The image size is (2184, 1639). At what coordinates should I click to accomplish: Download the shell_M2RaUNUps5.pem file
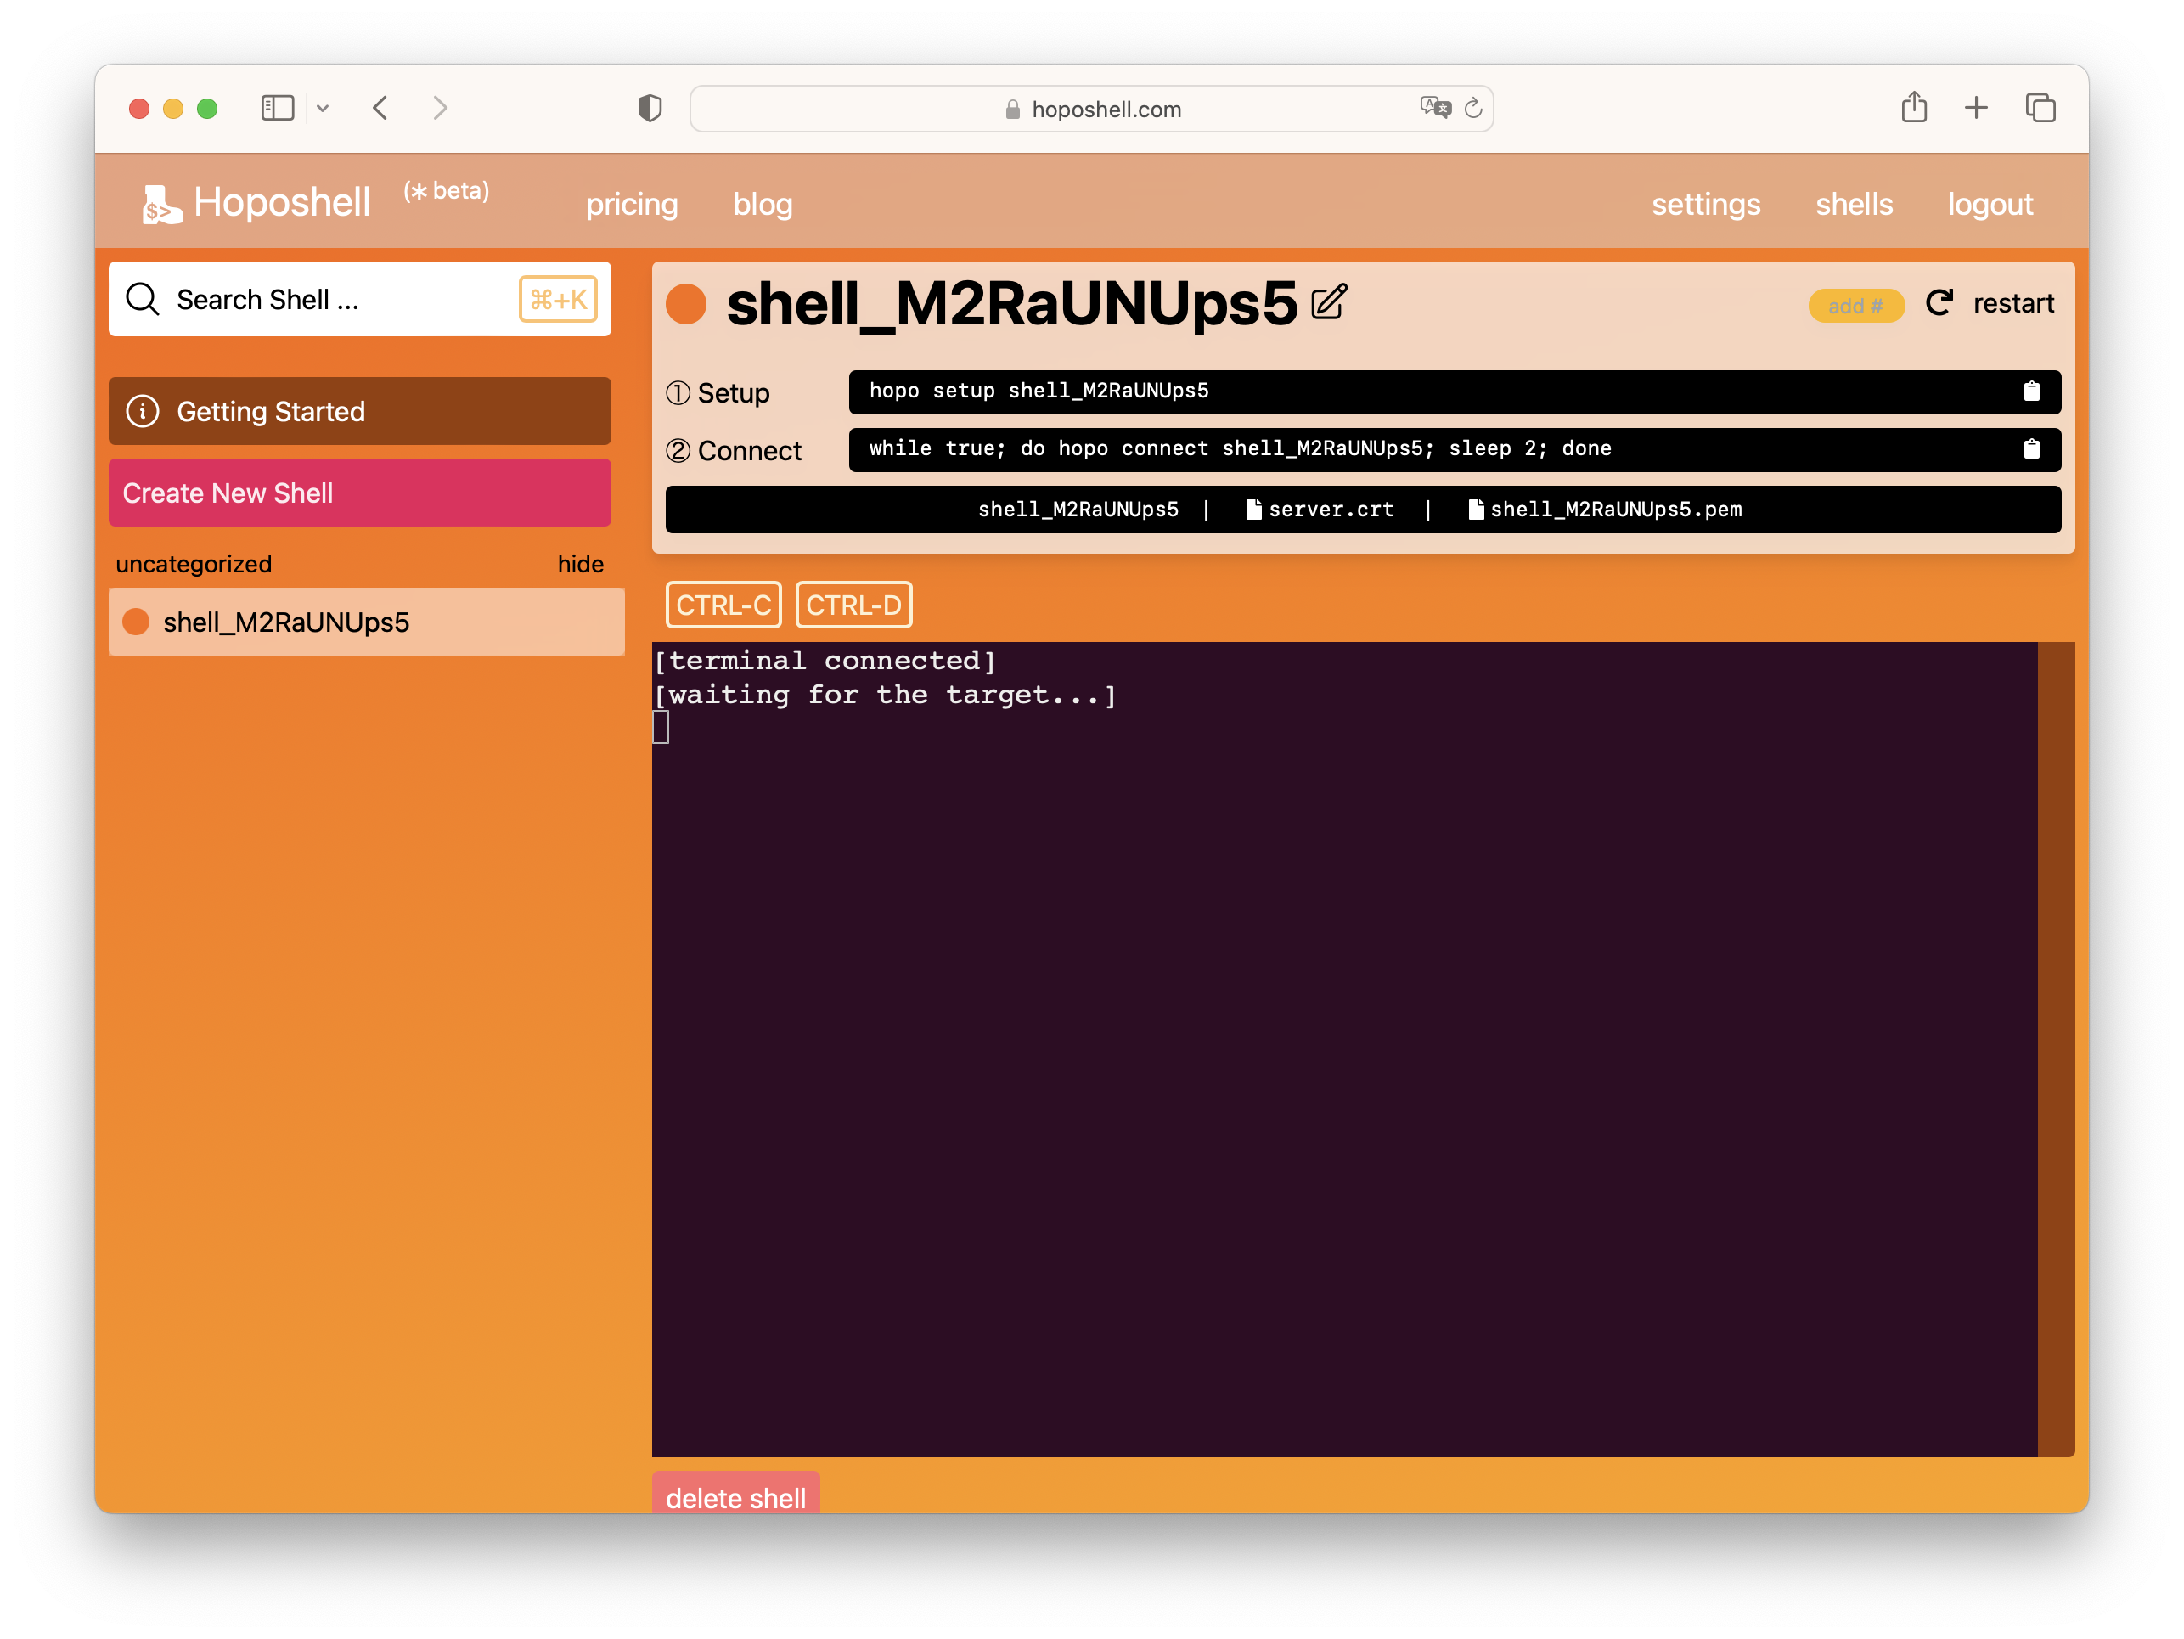coord(1606,510)
